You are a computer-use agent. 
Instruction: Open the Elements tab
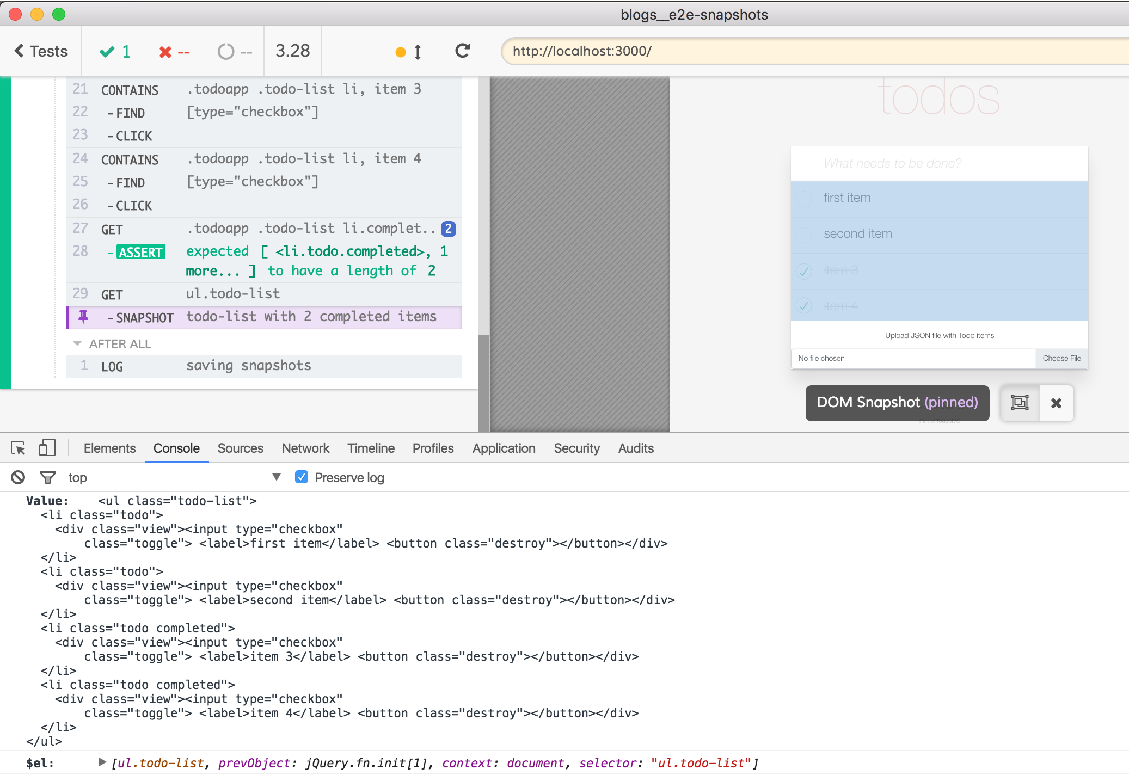click(x=109, y=448)
